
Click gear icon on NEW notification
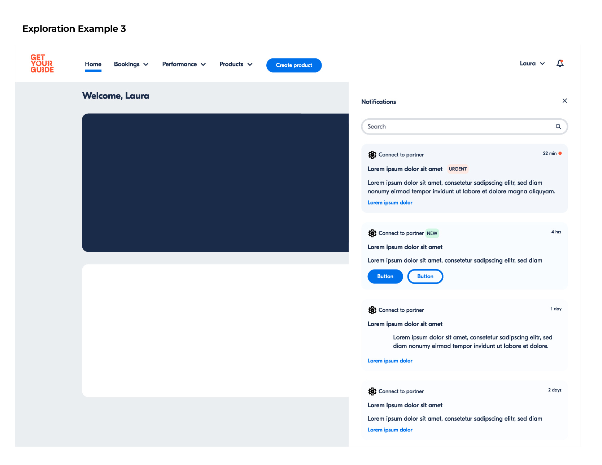372,233
